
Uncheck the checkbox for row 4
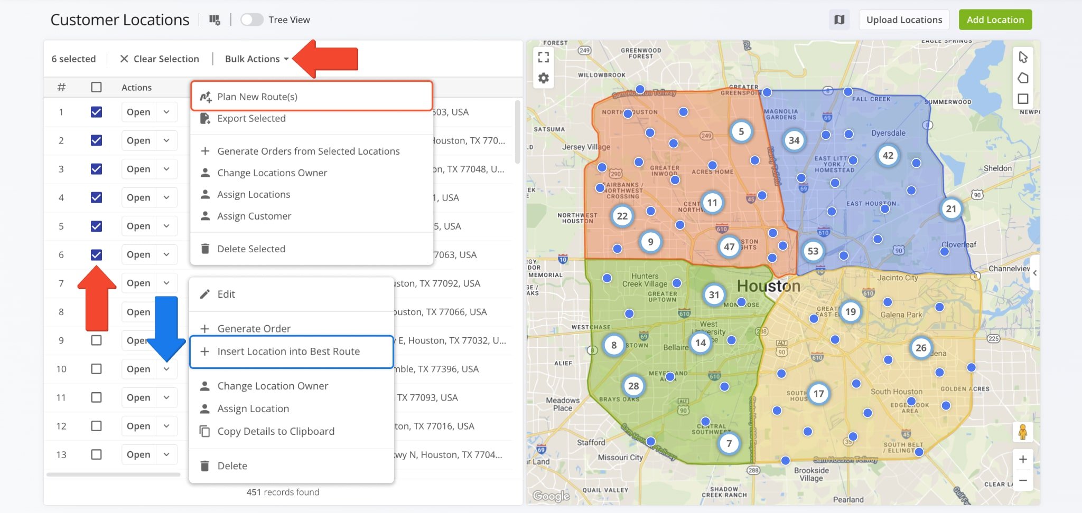[96, 197]
